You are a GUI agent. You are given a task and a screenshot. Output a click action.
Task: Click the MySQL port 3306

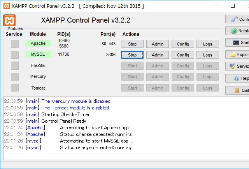click(x=110, y=55)
